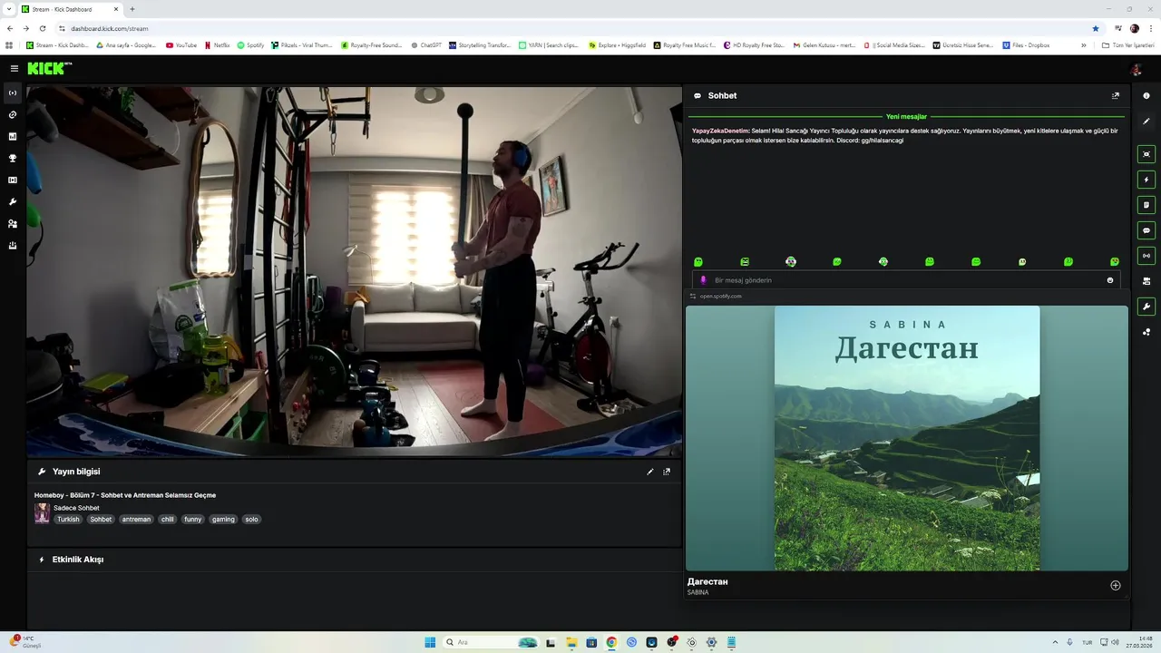1161x653 pixels.
Task: Click the YapayZekaDenetim username in chat
Action: (x=720, y=131)
